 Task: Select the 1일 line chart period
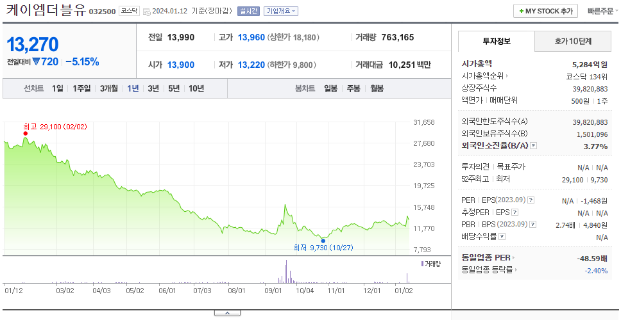pyautogui.click(x=58, y=88)
